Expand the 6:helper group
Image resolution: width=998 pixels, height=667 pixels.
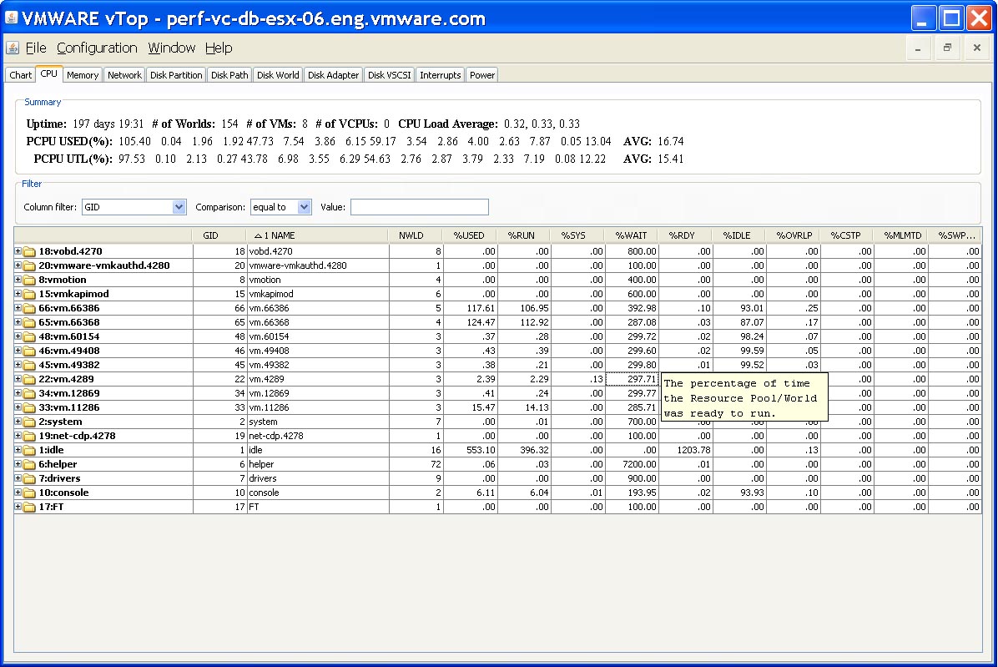pyautogui.click(x=18, y=464)
